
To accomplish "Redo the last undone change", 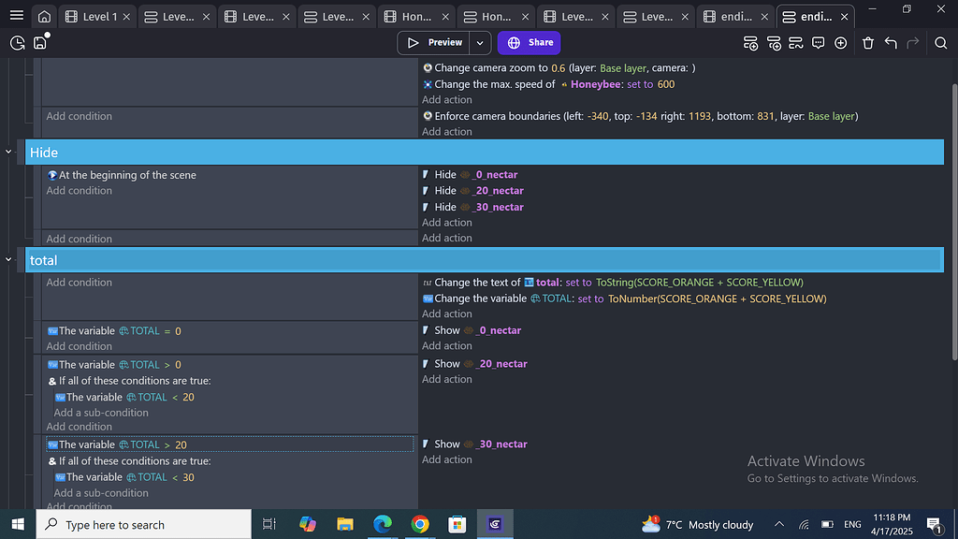I will (x=911, y=42).
